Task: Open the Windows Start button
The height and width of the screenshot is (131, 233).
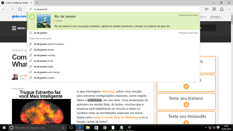Action: coord(4,128)
